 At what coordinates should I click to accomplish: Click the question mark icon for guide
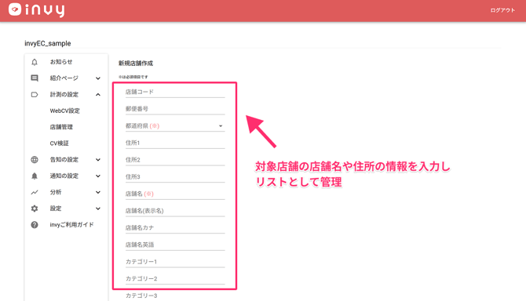click(x=35, y=225)
